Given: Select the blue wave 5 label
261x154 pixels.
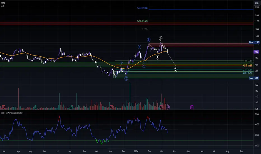Looking at the screenshot, I should (x=149, y=40).
